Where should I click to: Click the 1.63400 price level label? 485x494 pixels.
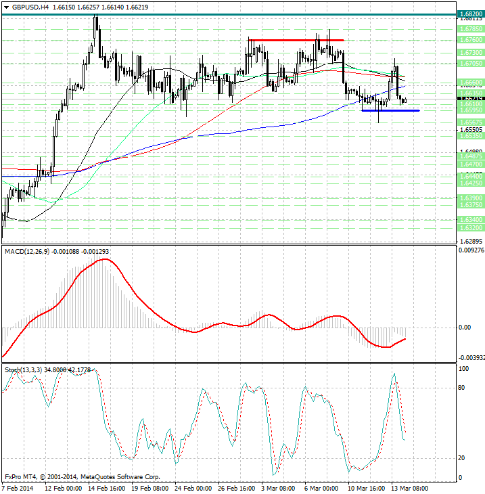[x=471, y=219]
